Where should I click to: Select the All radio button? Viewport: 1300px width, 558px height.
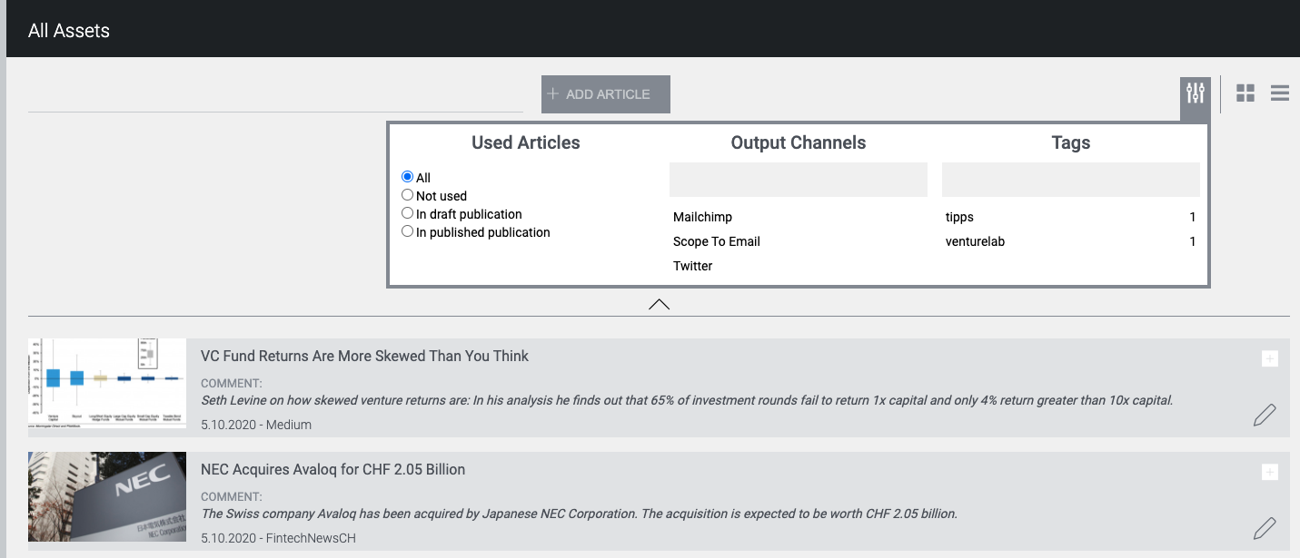[407, 177]
